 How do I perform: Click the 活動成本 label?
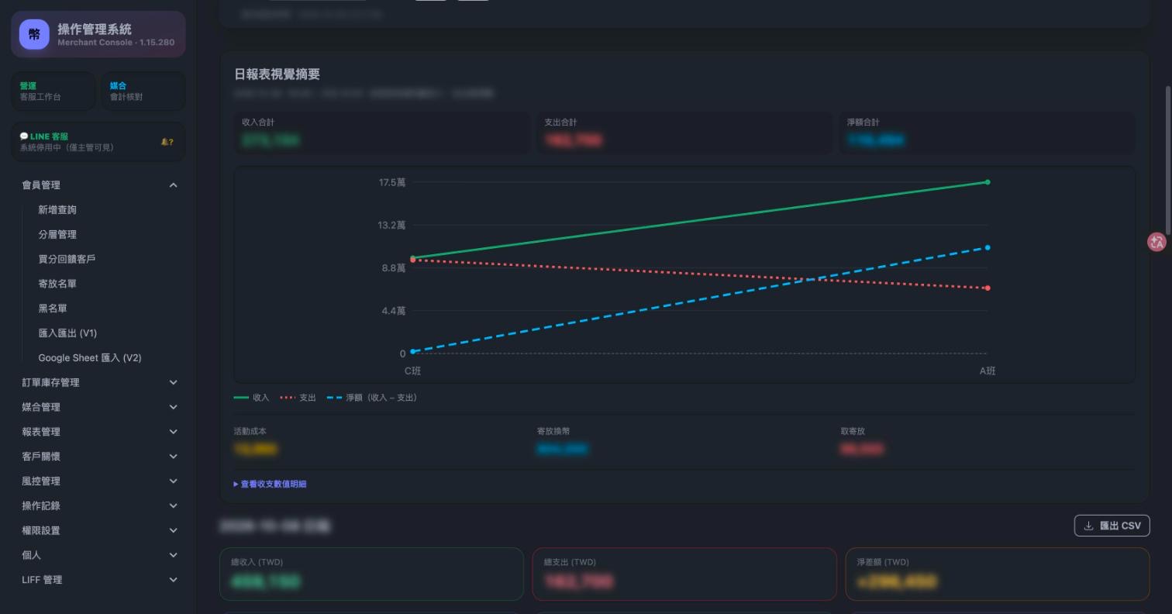pyautogui.click(x=250, y=431)
